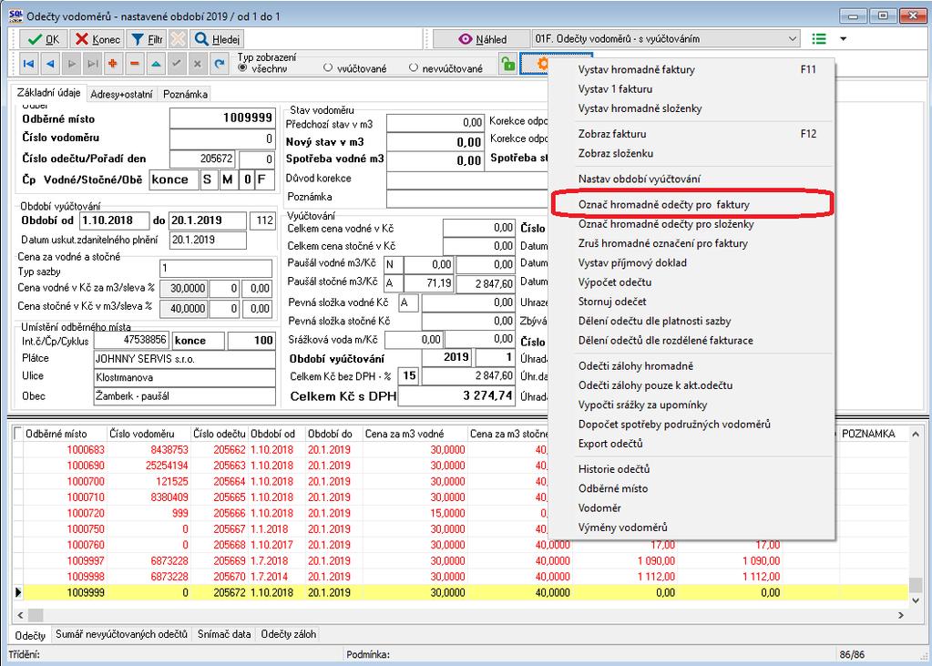This screenshot has height=666, width=932.
Task: Click the disabled clear filter X icon
Action: pos(177,39)
